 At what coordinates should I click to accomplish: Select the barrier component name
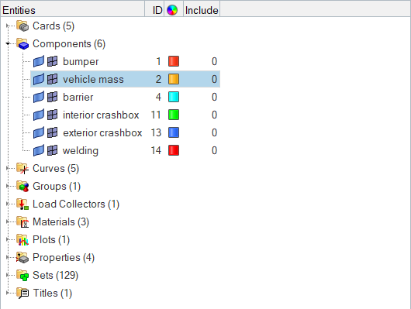coord(78,97)
